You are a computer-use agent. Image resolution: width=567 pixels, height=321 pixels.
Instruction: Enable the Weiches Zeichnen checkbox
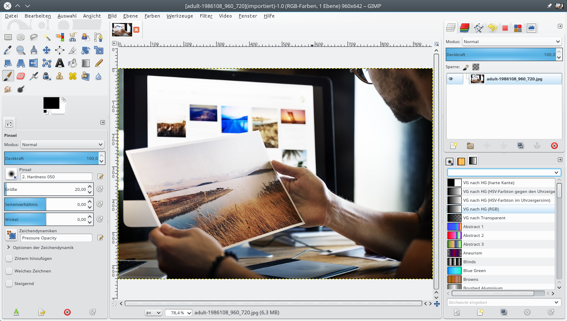9,271
